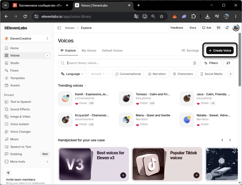The height and width of the screenshot is (185, 242).
Task: Toggle the Conversational category chip
Action: pos(128,74)
